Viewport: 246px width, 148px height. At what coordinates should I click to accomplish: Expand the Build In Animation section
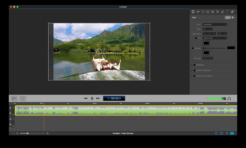pos(192,70)
